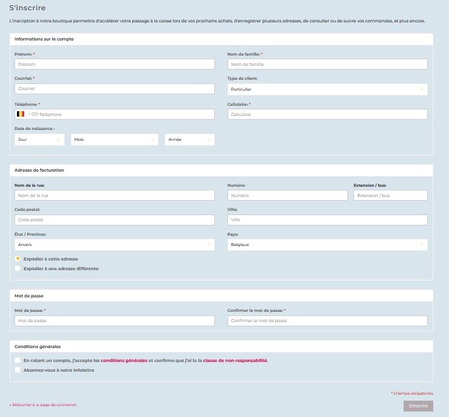Viewport: 449px width, 417px height.
Task: Open the Type de client dropdown
Action: pos(327,89)
